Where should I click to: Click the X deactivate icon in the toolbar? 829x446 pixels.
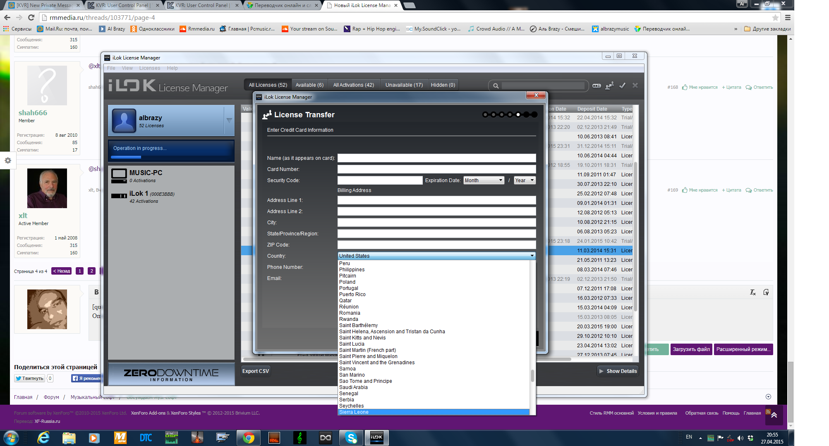[635, 85]
